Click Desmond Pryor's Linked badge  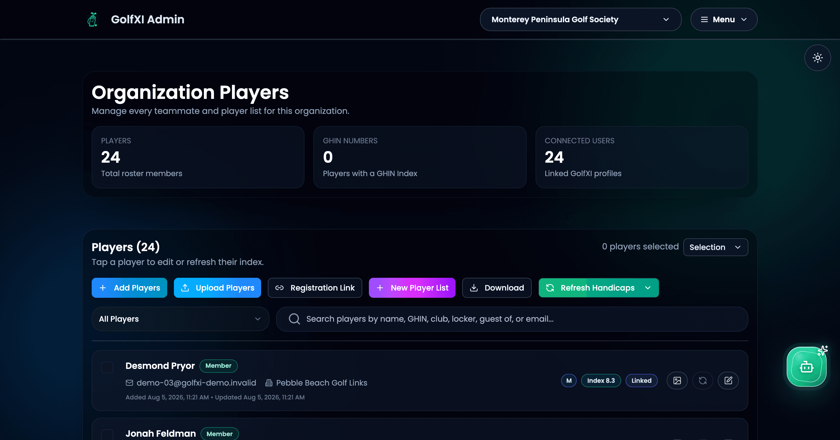pos(641,381)
